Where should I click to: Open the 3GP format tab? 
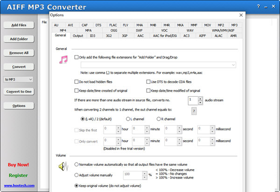(x=125, y=36)
